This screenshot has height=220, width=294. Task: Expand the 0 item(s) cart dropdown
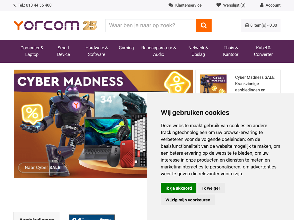(x=261, y=25)
